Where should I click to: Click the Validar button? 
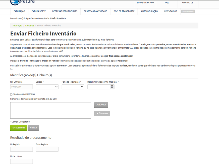click(33, 128)
